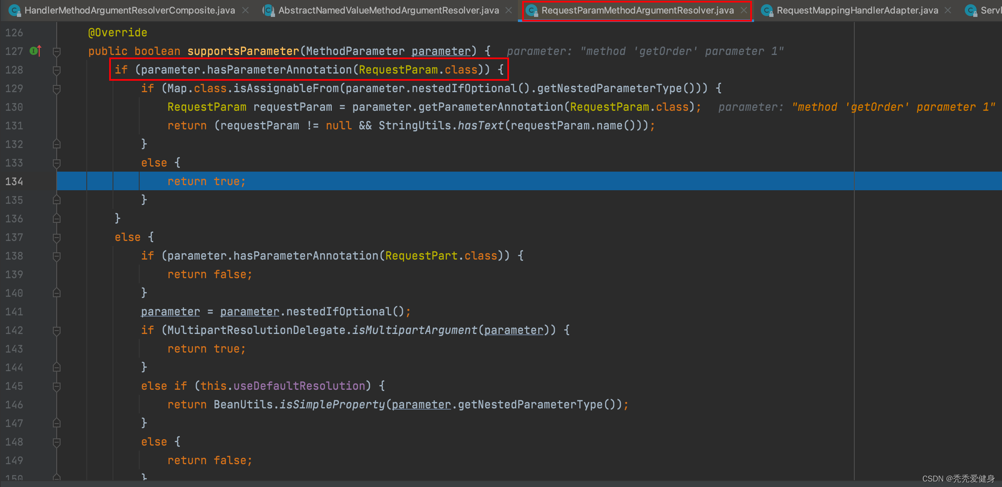Switch to AbstractNamedValueMethodArgumentResolver.java tab
The height and width of the screenshot is (487, 1002).
point(388,10)
